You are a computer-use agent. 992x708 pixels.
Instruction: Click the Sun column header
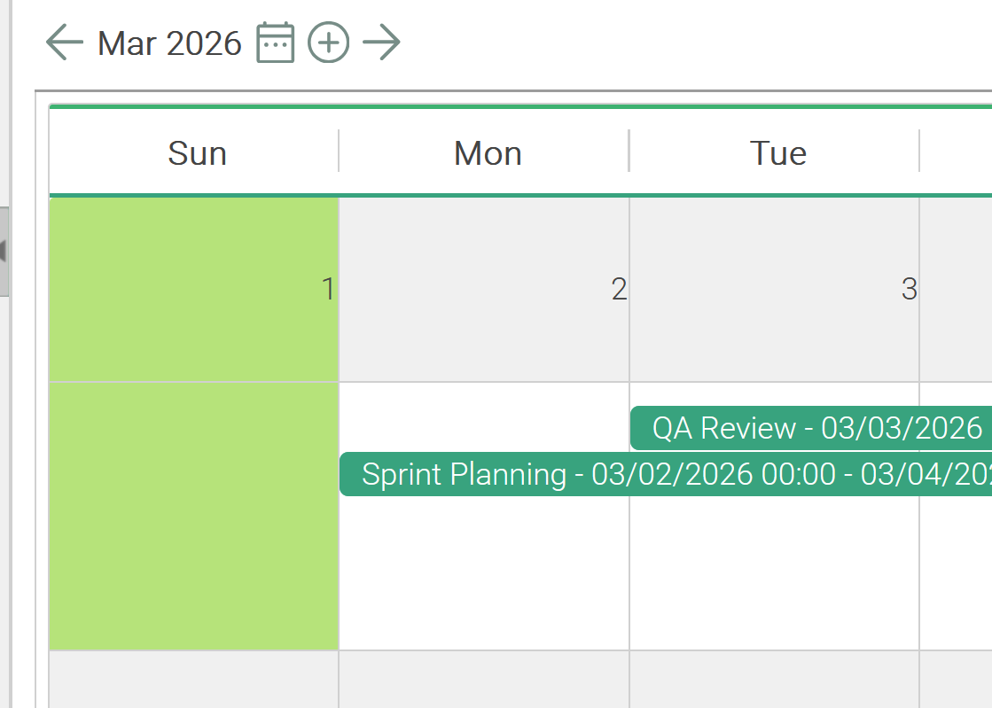pos(197,153)
